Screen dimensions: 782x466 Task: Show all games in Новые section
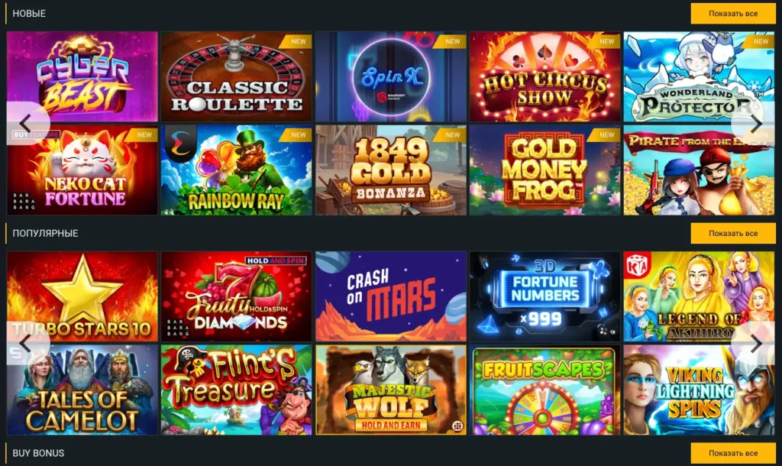click(732, 14)
